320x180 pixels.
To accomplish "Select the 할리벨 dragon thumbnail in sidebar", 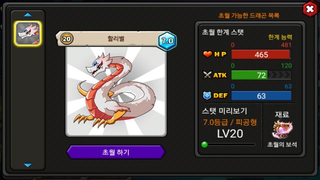I will click(x=28, y=33).
